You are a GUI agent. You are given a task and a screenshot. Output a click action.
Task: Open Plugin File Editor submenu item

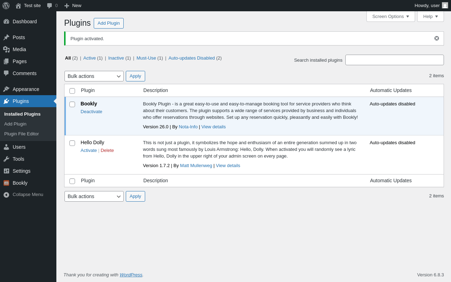click(21, 134)
